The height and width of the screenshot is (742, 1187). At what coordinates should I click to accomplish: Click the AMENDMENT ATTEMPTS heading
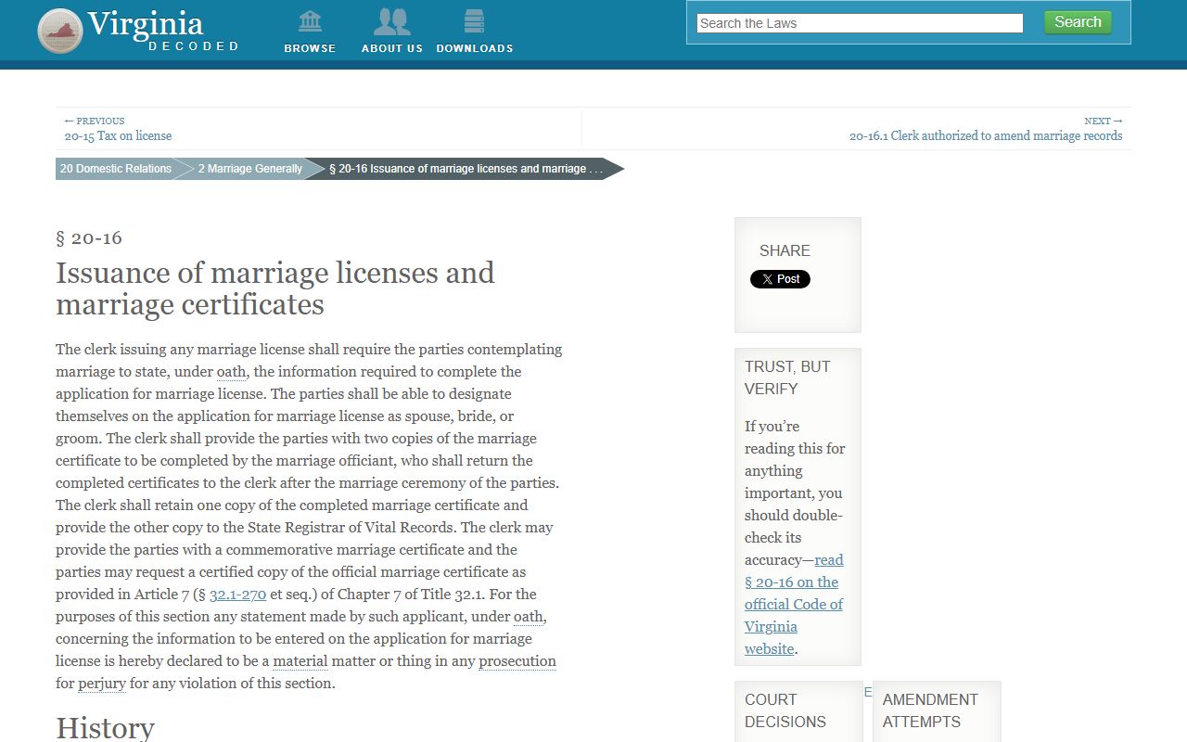point(930,710)
